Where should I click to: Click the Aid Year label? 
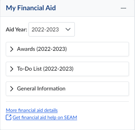click(17, 29)
